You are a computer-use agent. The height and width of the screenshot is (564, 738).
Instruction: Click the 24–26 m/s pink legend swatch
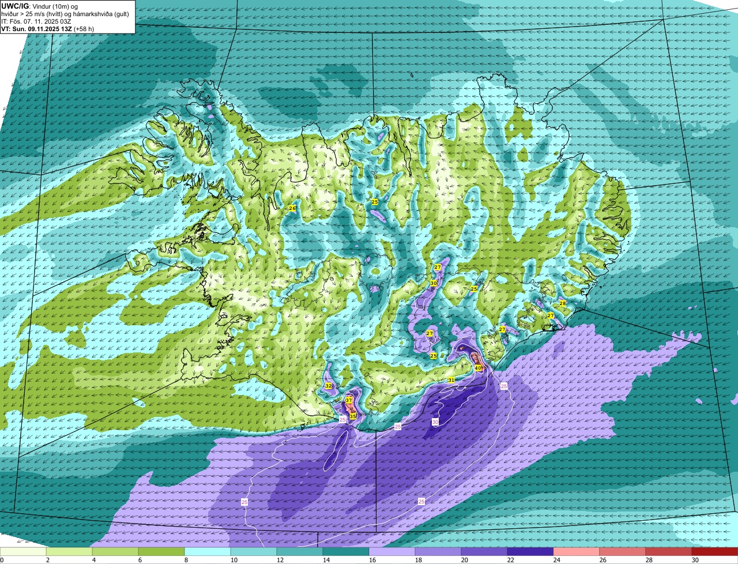(577, 551)
